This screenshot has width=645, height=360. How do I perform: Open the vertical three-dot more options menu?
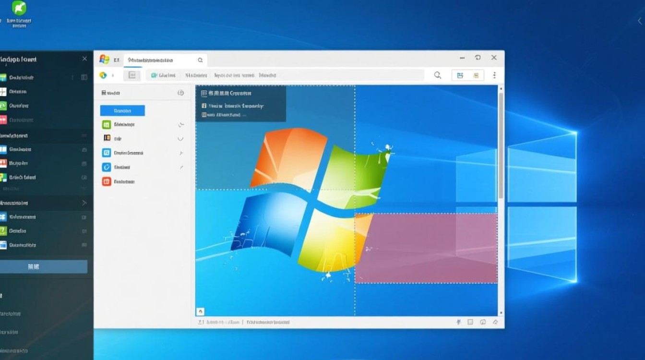(494, 75)
